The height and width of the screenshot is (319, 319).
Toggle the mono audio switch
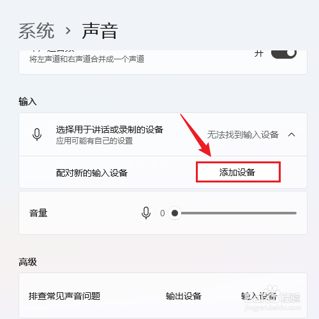coord(284,53)
